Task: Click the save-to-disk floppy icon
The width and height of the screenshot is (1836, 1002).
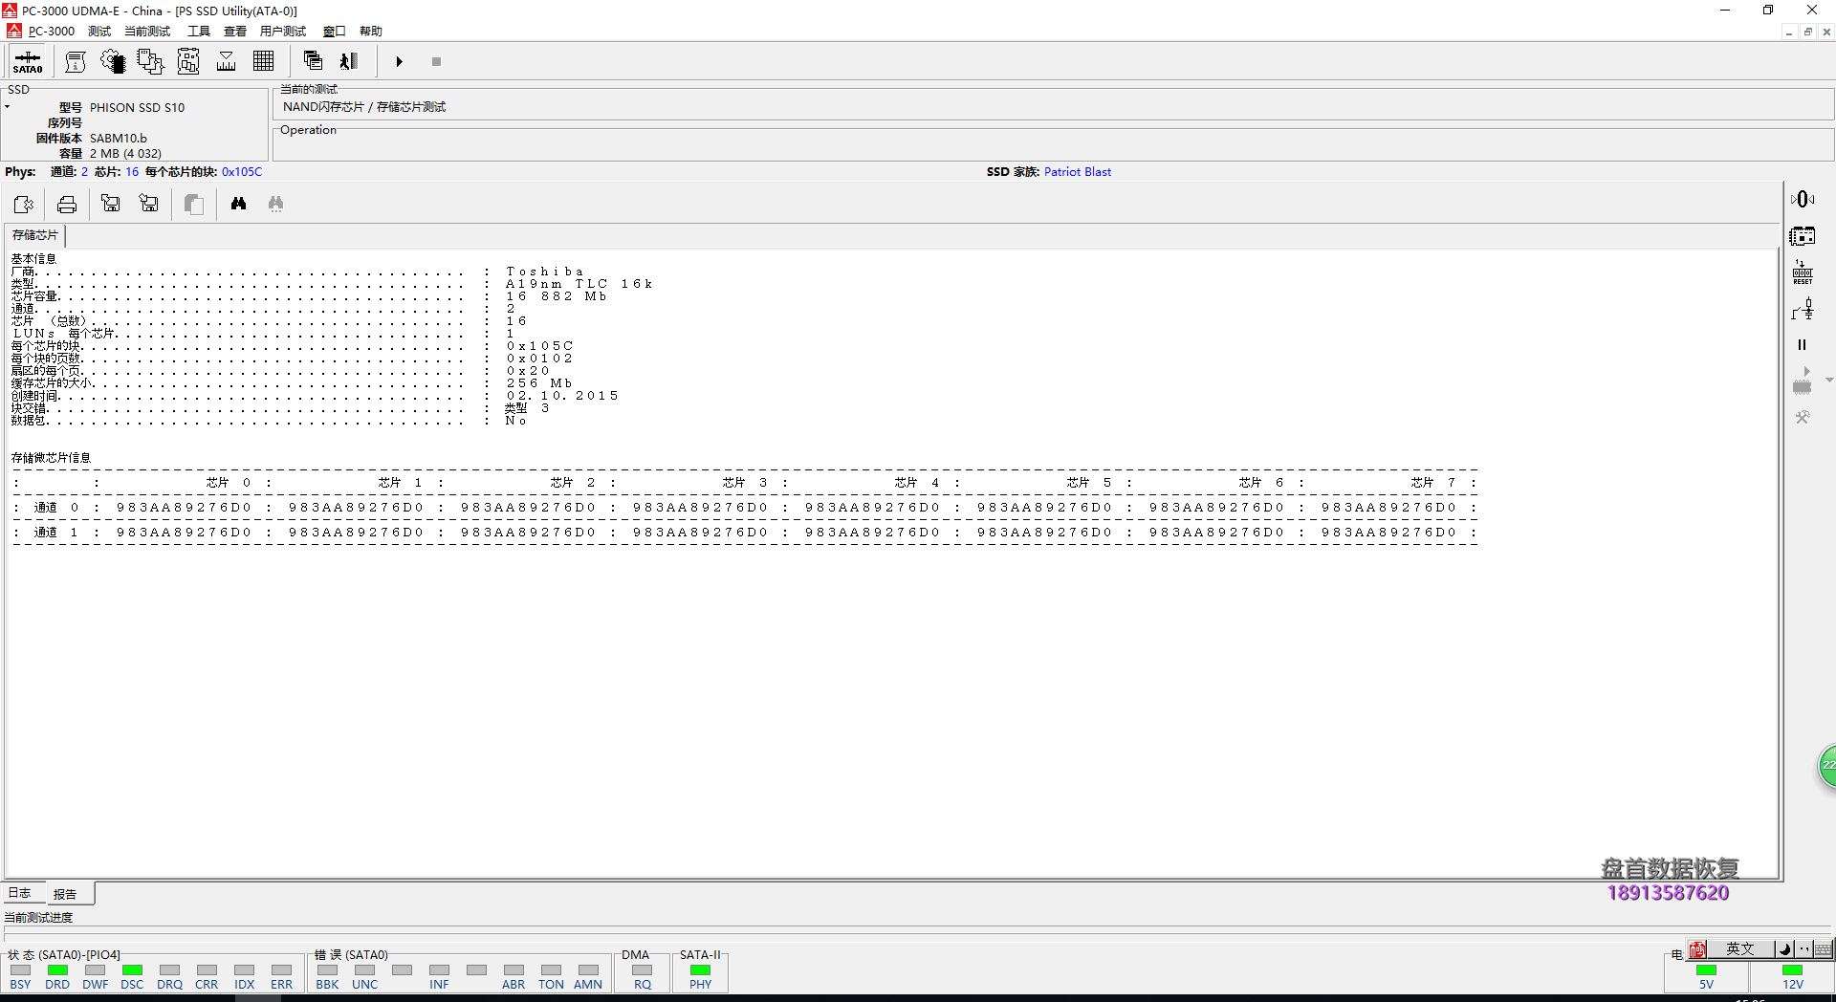Action: (149, 204)
